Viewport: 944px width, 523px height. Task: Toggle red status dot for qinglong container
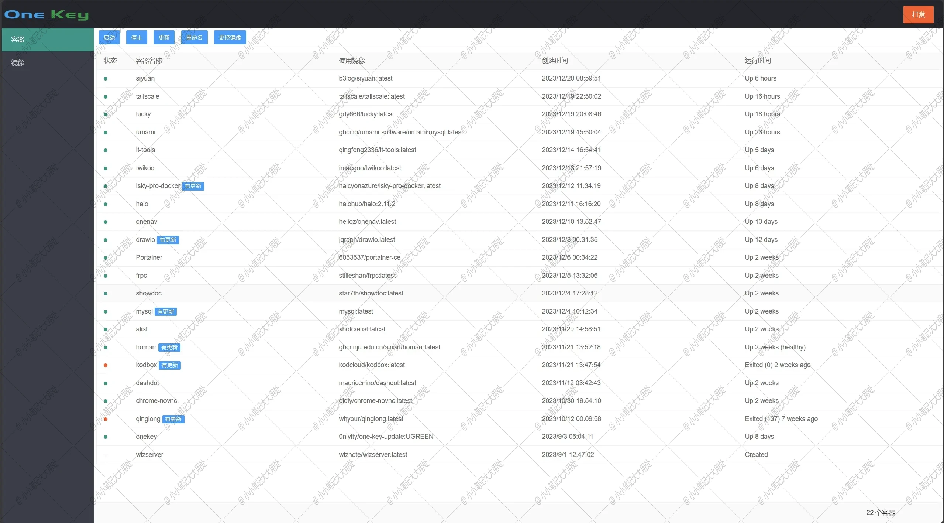tap(105, 418)
